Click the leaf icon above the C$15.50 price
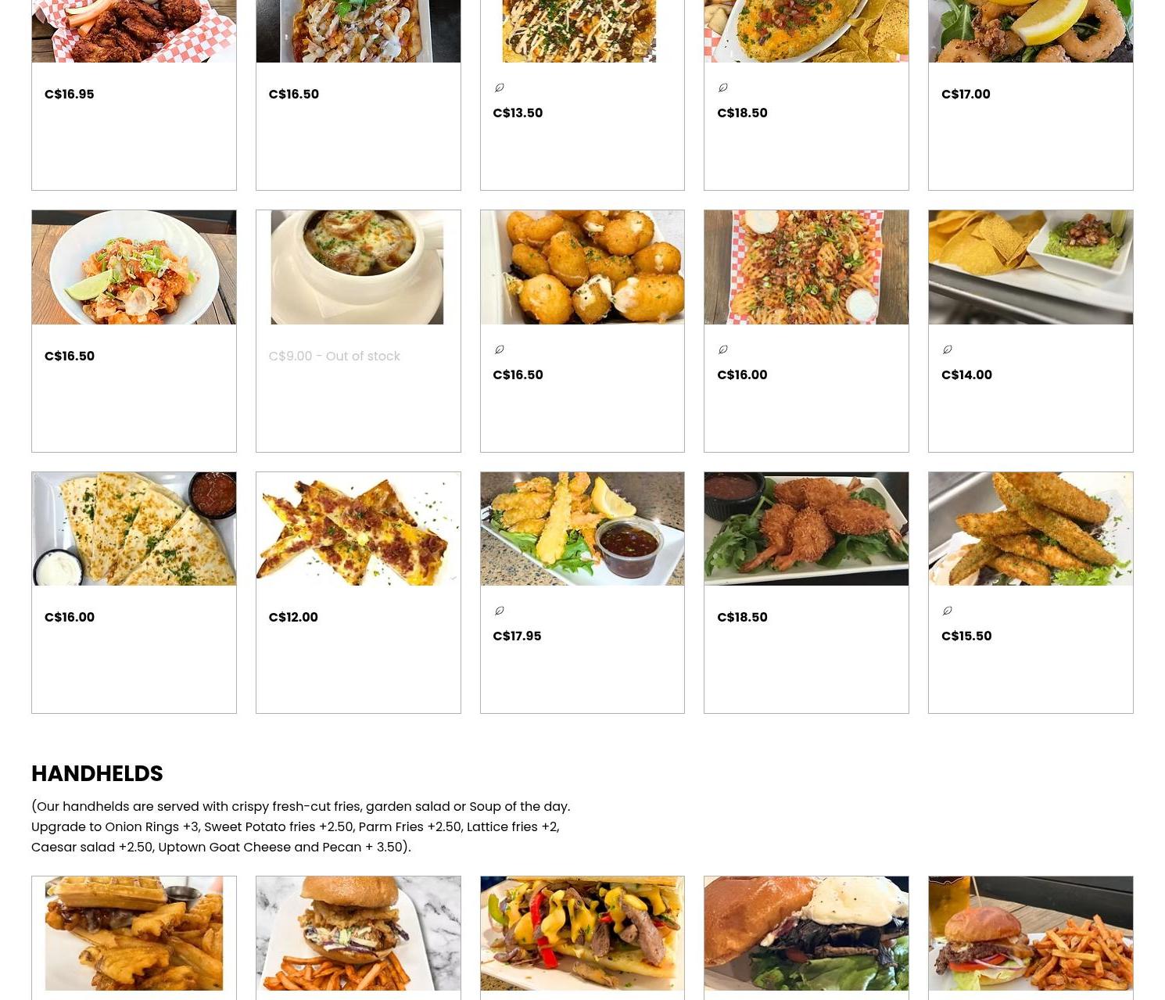This screenshot has width=1165, height=1000. 948,611
